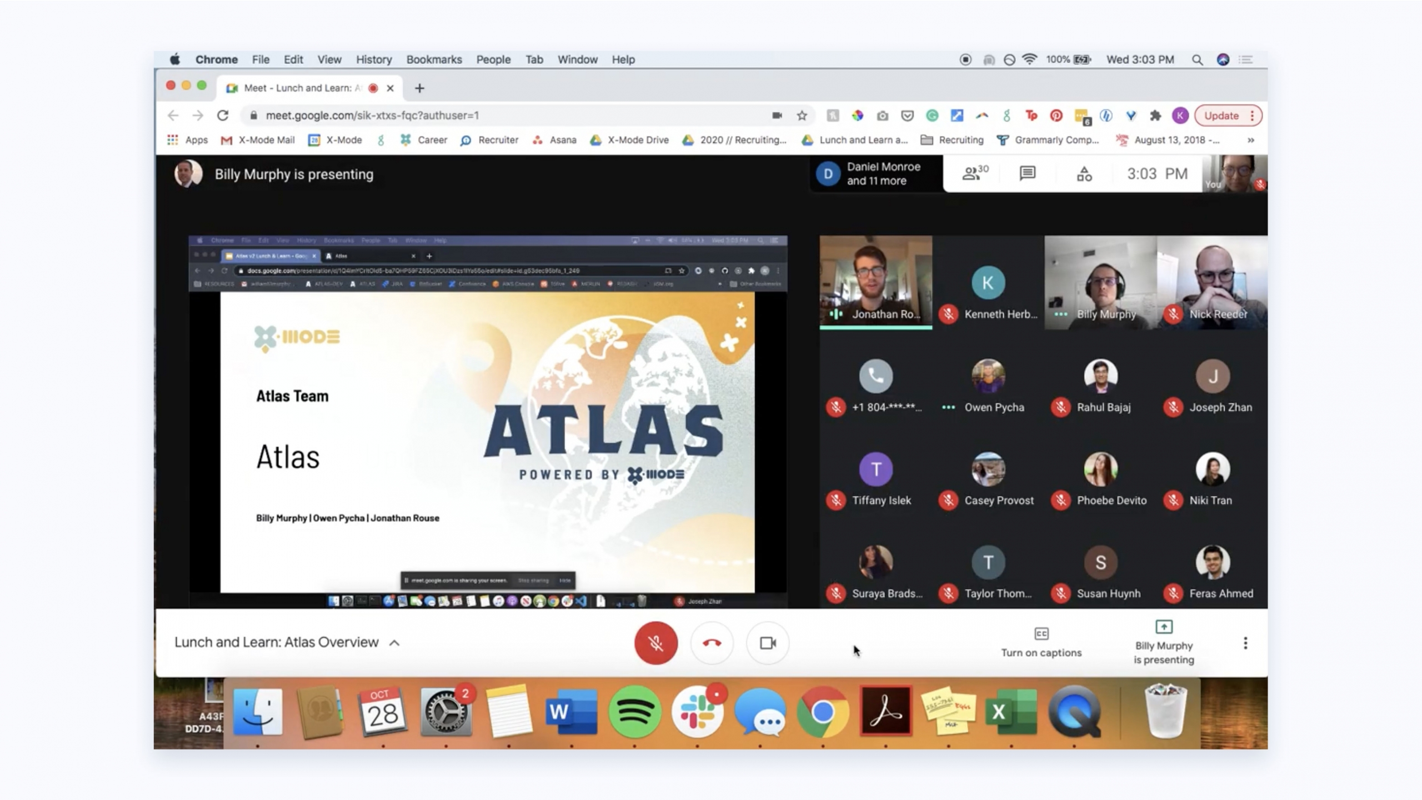The width and height of the screenshot is (1422, 800).
Task: Open Microsoft Word from the Dock
Action: (571, 712)
